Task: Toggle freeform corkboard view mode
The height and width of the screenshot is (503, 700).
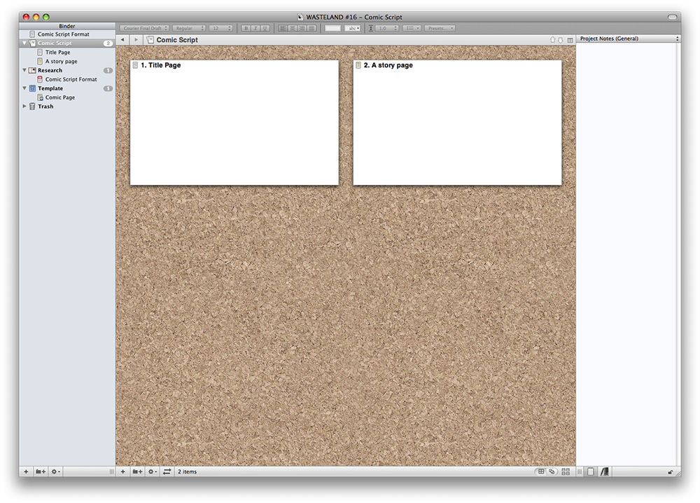Action: [552, 472]
